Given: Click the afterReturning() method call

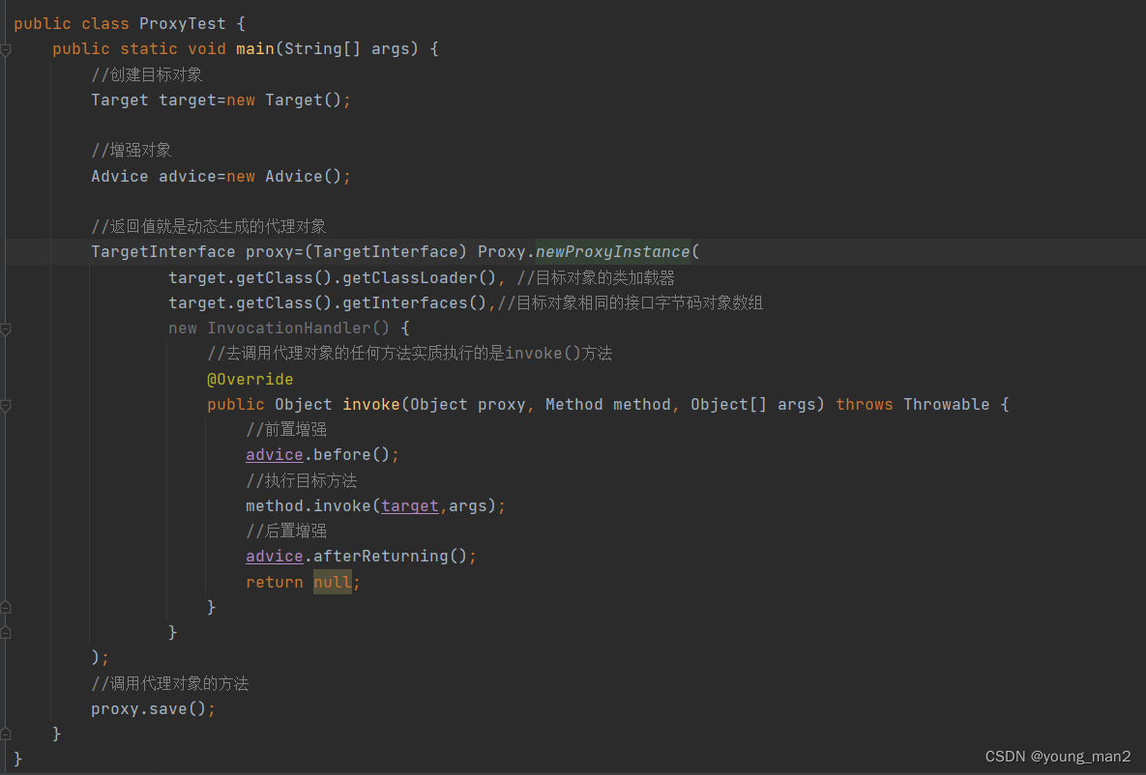Looking at the screenshot, I should click(391, 556).
